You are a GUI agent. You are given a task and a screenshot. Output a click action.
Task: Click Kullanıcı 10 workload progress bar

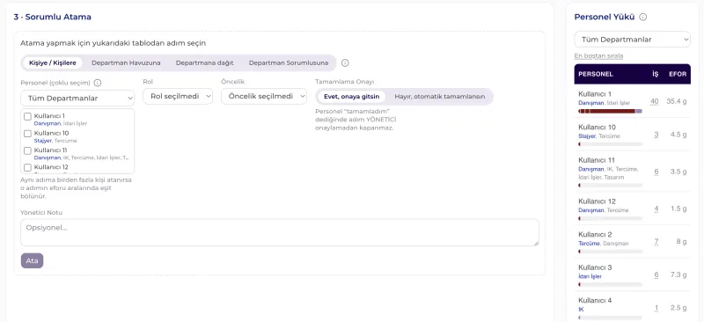[x=611, y=144]
